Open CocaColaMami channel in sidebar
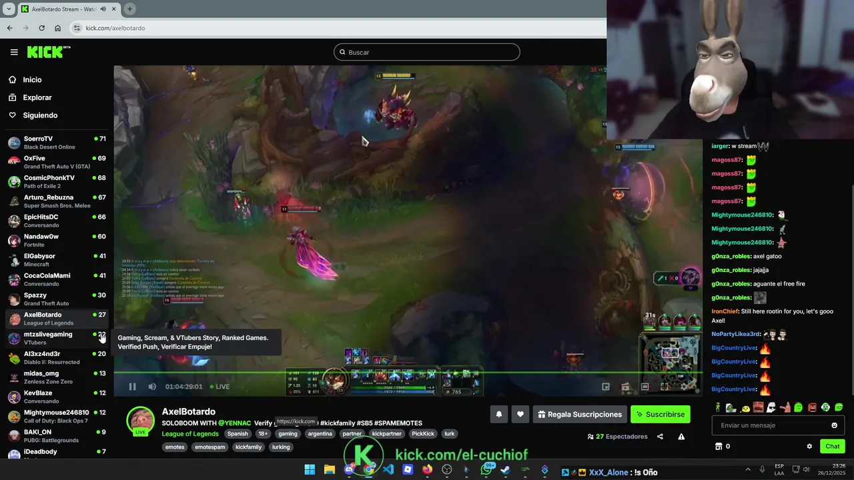 click(57, 279)
